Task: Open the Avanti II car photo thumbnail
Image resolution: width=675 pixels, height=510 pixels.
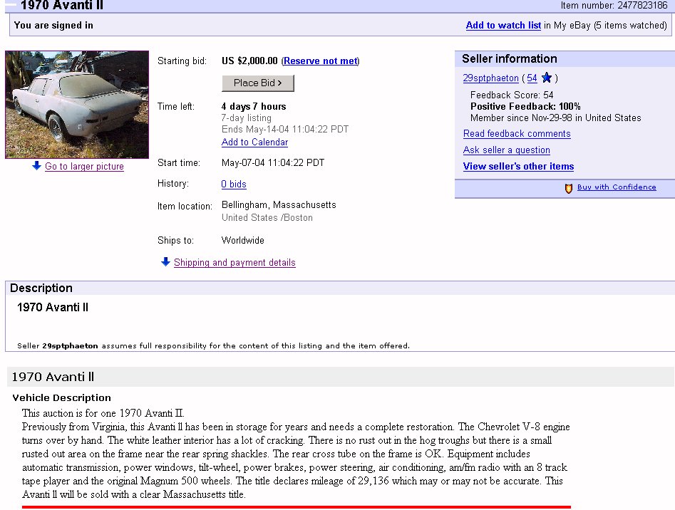Action: 77,105
